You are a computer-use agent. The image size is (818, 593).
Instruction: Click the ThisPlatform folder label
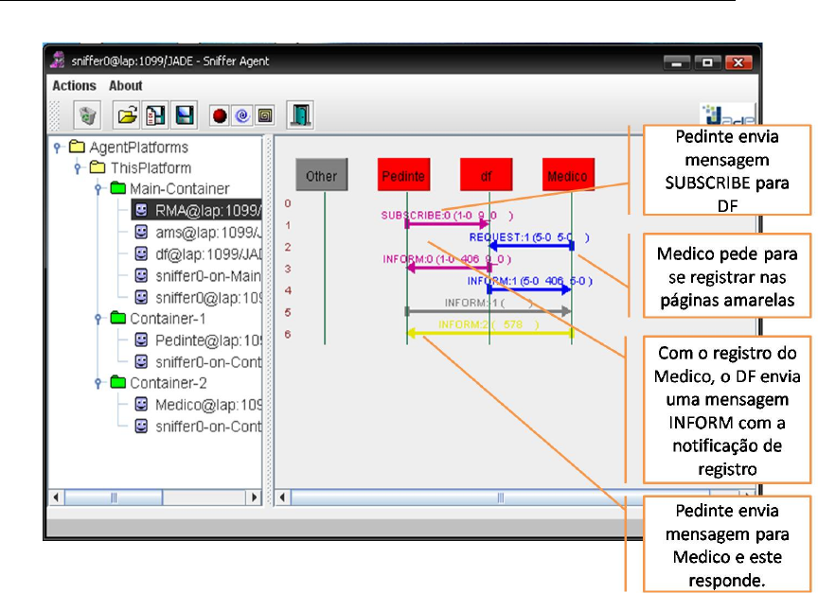point(151,167)
